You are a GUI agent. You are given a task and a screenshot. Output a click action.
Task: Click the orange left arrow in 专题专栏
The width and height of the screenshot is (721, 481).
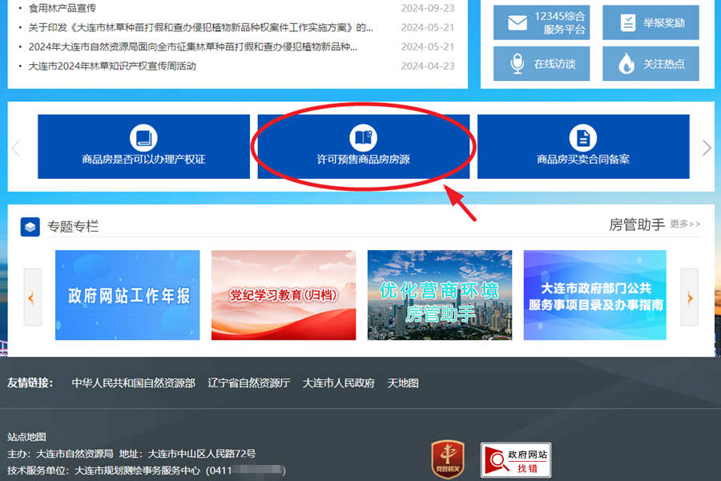click(x=31, y=297)
